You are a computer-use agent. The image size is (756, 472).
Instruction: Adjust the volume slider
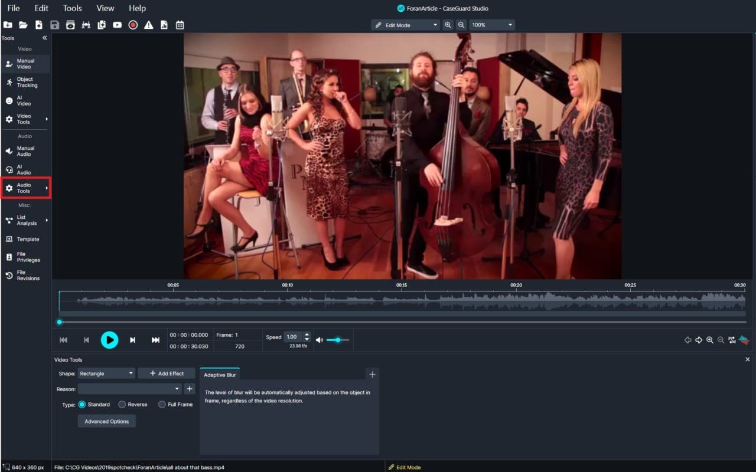338,340
